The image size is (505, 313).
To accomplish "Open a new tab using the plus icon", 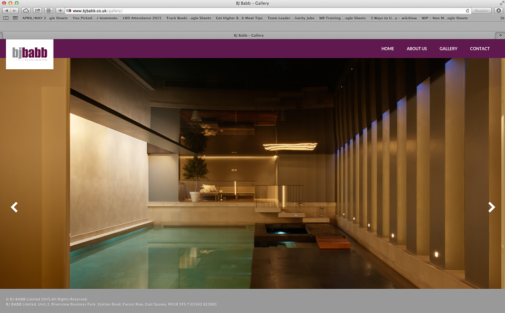I will coord(60,11).
